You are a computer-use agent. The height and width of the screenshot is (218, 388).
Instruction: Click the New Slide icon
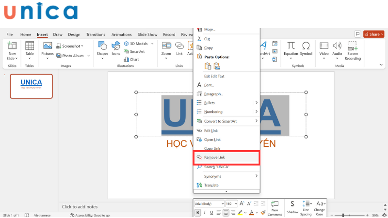click(12, 46)
